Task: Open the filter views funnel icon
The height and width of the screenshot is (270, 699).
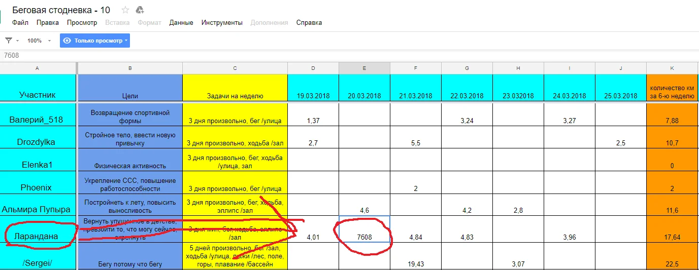Action: tap(9, 41)
